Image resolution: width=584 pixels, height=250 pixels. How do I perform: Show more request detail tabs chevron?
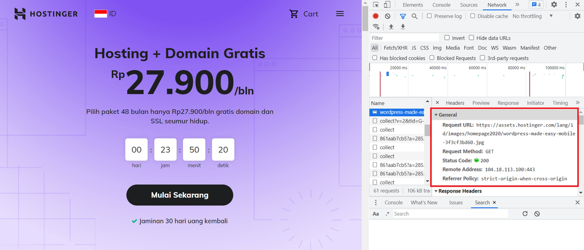coord(578,103)
